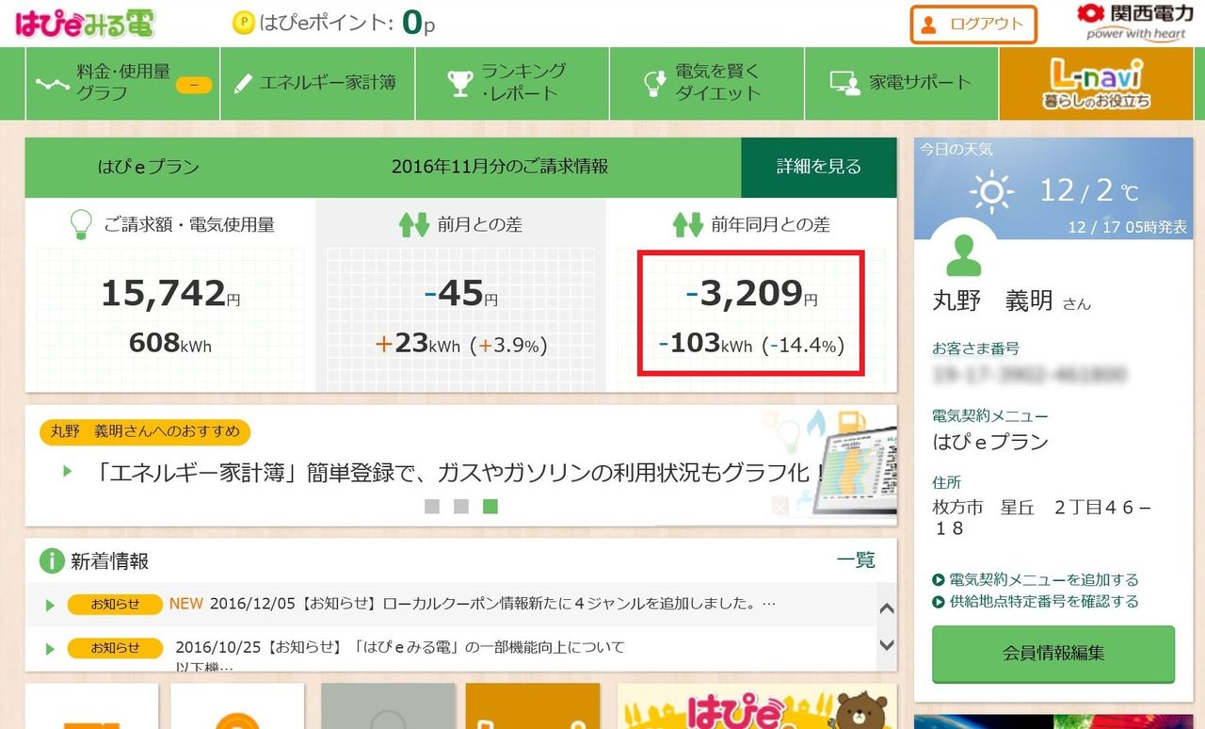Click the +23kWh (+3.9%) value

pyautogui.click(x=460, y=344)
